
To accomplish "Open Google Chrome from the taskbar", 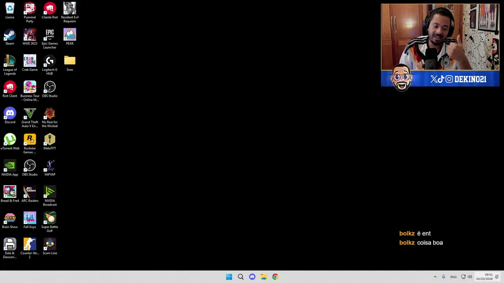I will 275,277.
